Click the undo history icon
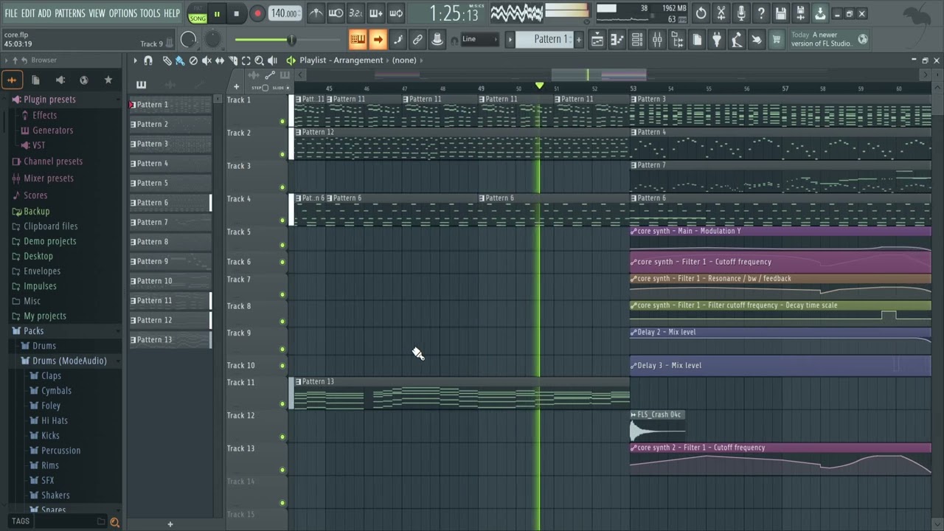The image size is (944, 531). pos(701,13)
